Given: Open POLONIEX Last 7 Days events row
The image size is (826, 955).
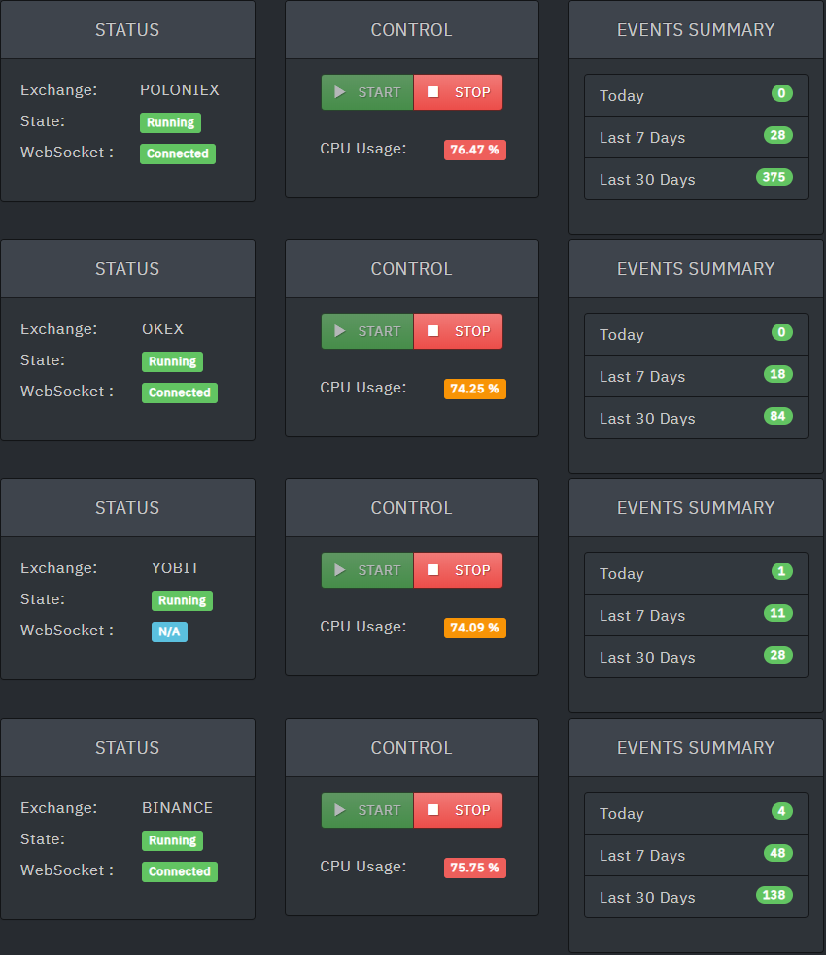Looking at the screenshot, I should pyautogui.click(x=696, y=137).
